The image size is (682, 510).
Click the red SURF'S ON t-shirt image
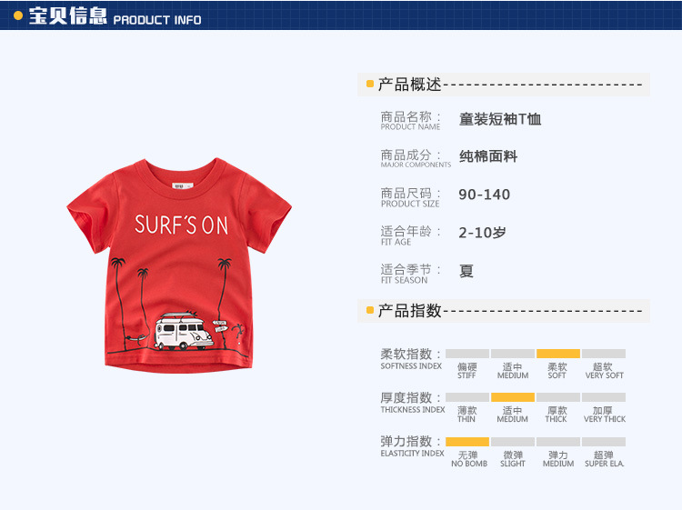coord(179,265)
